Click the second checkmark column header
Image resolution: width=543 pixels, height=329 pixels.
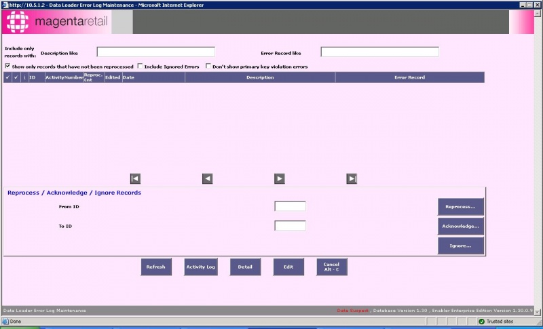[x=16, y=77]
